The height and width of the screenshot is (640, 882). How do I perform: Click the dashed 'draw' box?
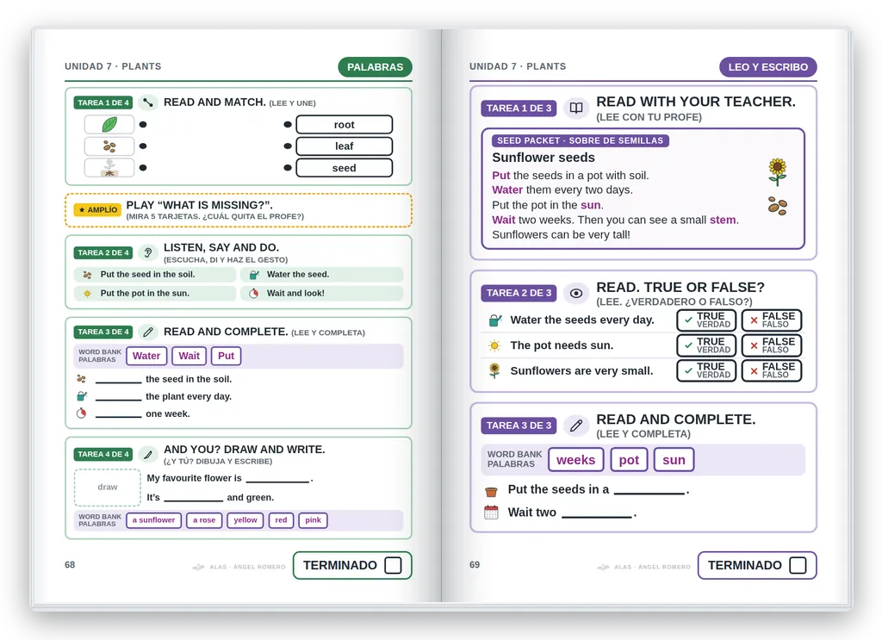click(x=108, y=487)
